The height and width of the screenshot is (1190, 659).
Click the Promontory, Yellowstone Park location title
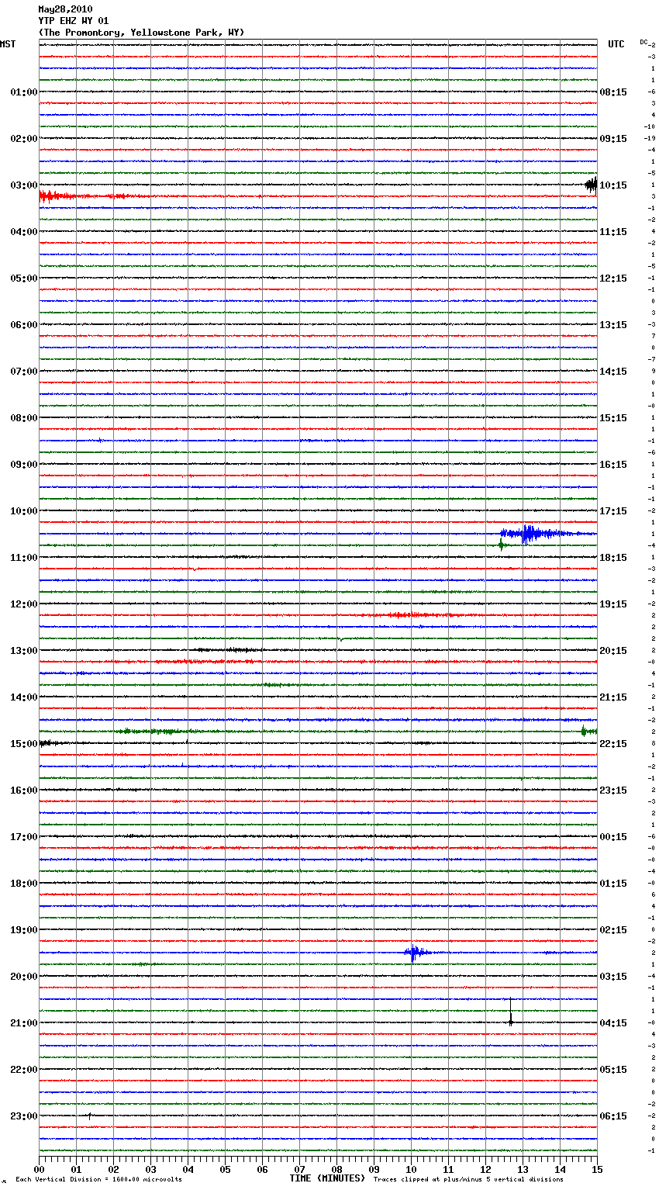[x=142, y=33]
